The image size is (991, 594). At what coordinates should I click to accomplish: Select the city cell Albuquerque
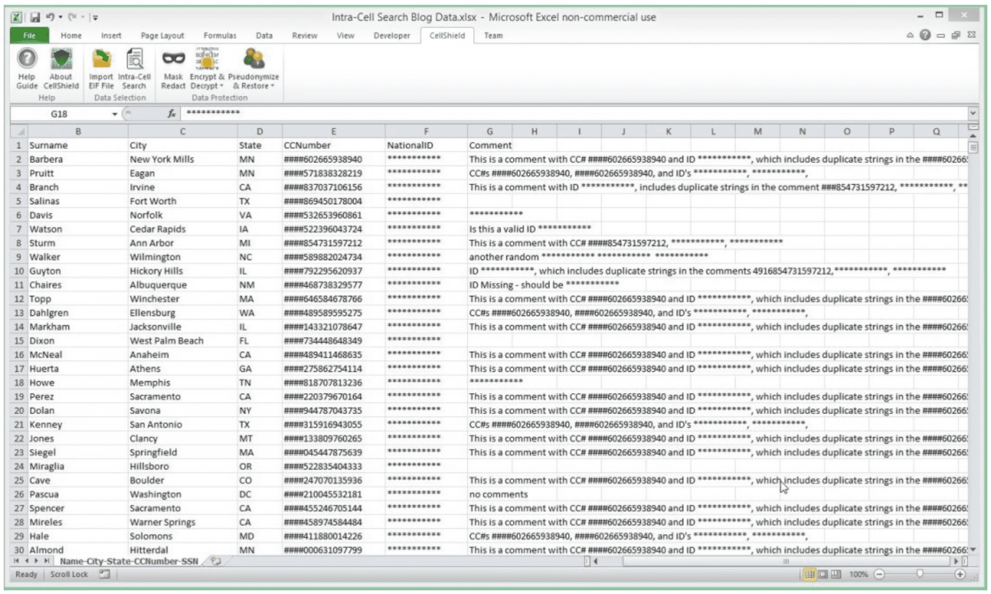(x=182, y=285)
